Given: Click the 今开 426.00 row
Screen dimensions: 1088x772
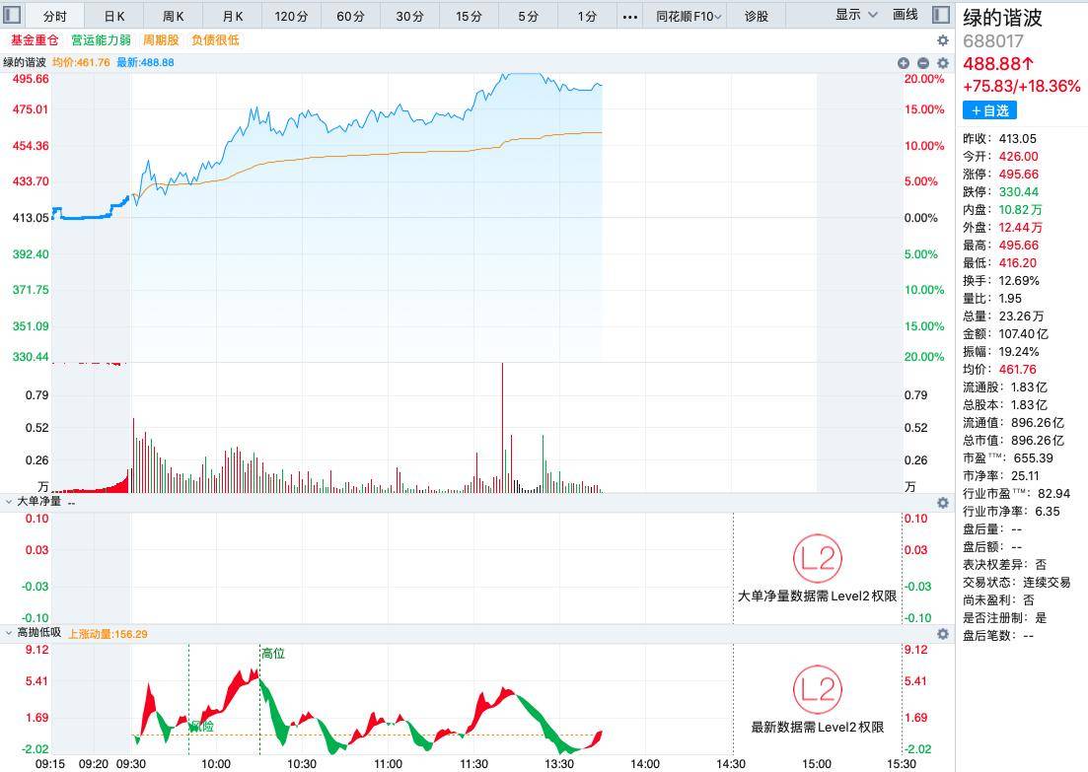Looking at the screenshot, I should point(1000,157).
